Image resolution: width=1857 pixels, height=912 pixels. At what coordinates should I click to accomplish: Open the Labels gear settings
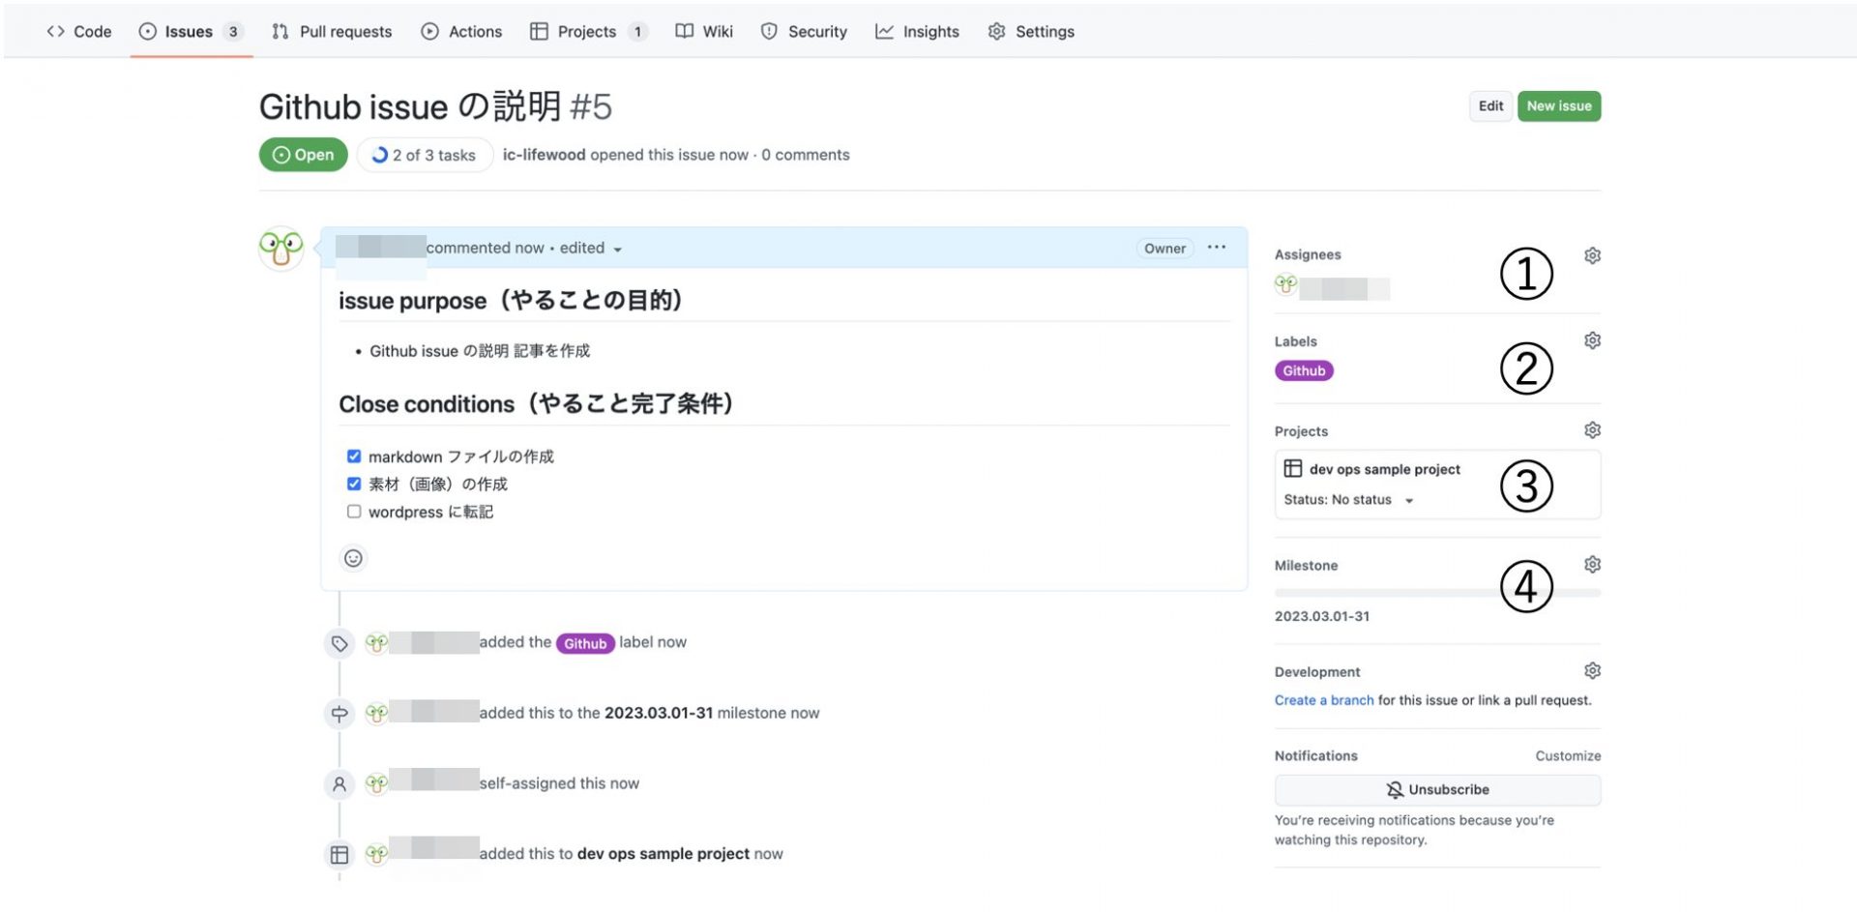[1592, 340]
